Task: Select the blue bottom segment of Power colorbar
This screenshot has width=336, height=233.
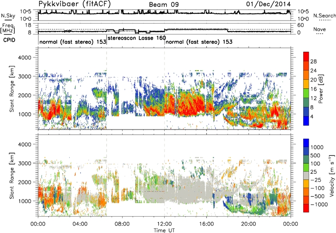Action: (306, 121)
